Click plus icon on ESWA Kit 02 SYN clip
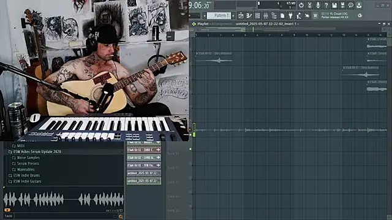 click(158, 165)
